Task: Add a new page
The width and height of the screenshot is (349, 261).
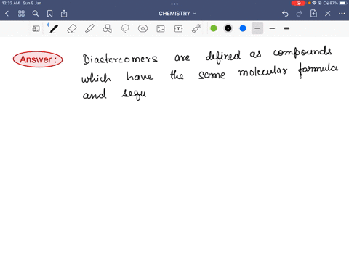Action: tap(313, 14)
